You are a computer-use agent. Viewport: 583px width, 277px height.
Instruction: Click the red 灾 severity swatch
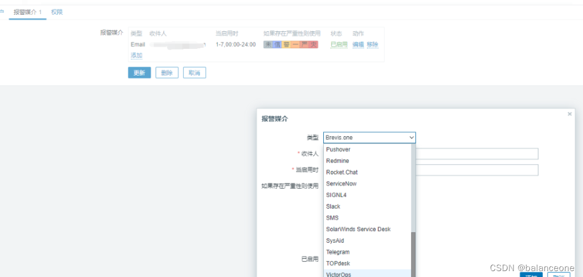click(313, 45)
